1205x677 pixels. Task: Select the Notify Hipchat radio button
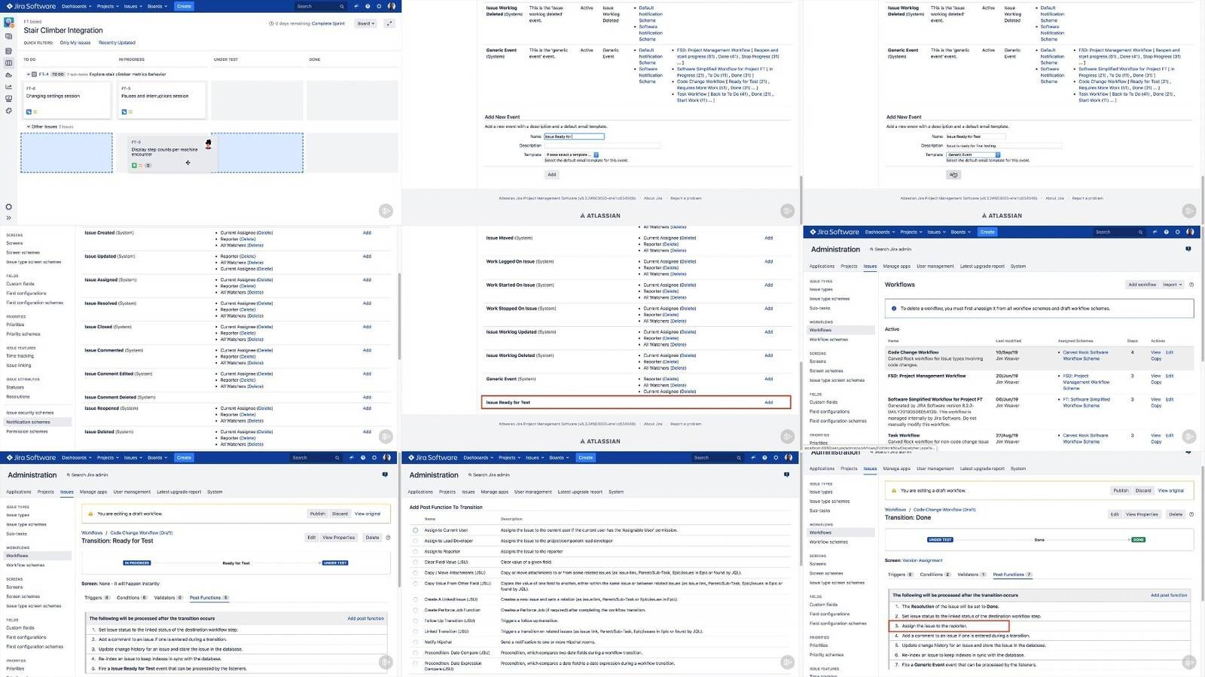click(415, 642)
